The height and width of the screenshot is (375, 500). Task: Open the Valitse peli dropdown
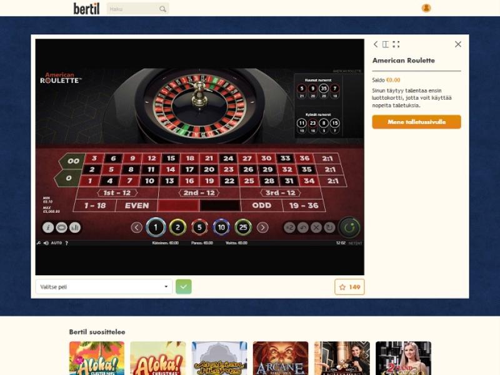click(104, 287)
